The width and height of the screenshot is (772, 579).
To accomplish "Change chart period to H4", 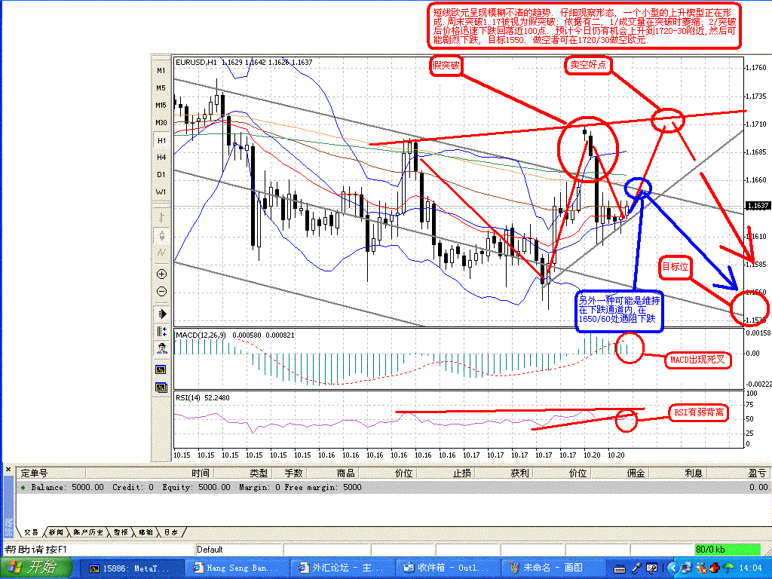I will (161, 157).
